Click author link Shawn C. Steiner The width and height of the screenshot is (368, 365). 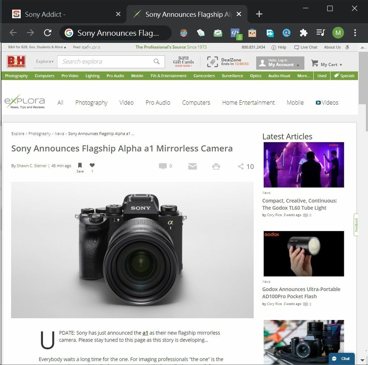point(32,166)
